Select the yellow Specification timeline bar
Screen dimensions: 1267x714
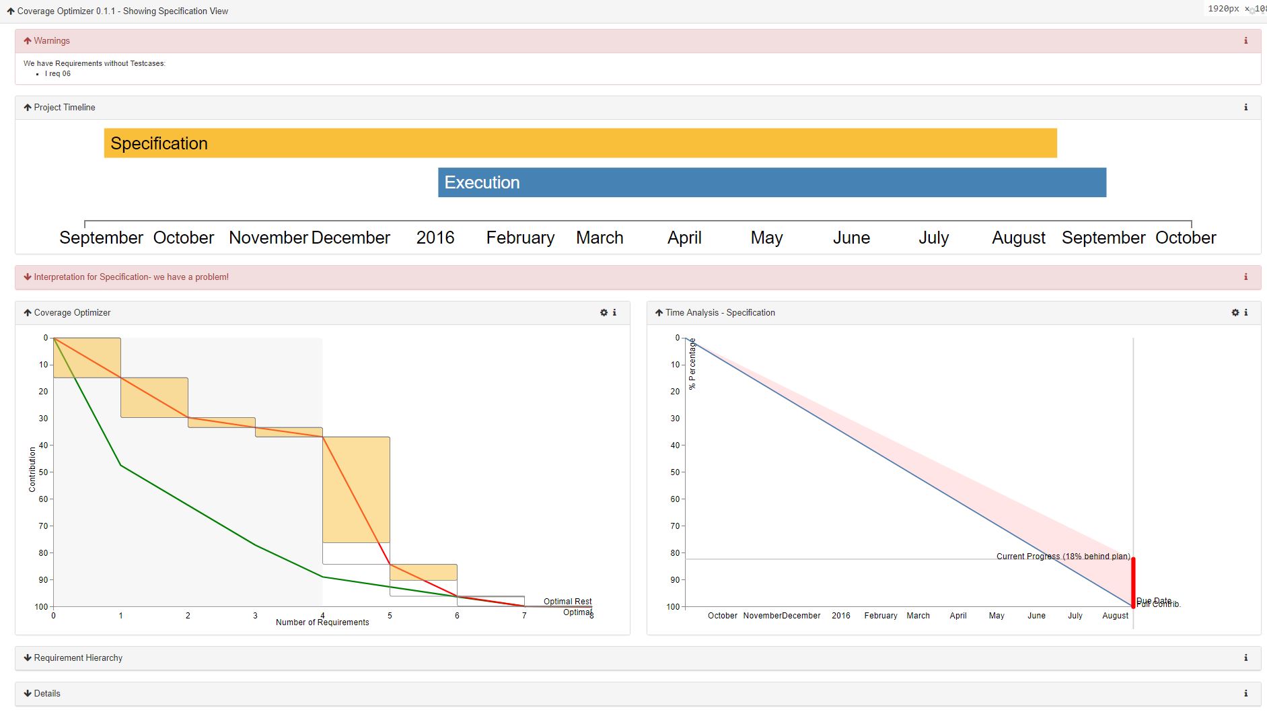tap(580, 143)
